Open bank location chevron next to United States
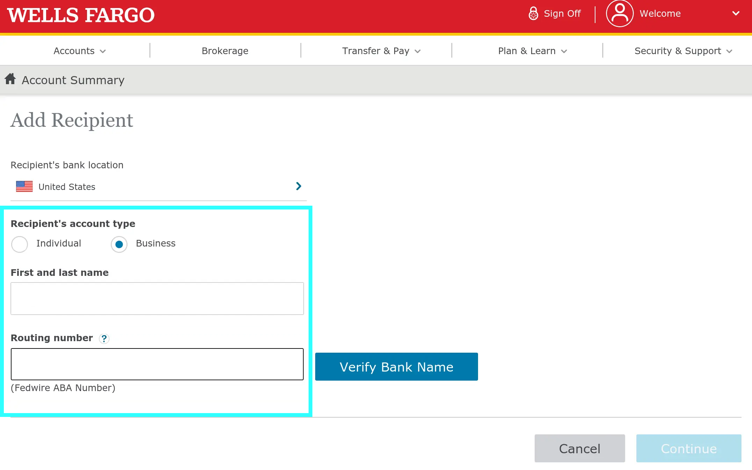This screenshot has height=470, width=752. (x=299, y=186)
